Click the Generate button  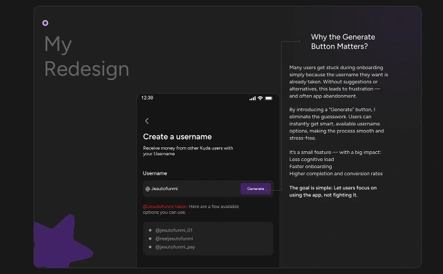coord(255,189)
